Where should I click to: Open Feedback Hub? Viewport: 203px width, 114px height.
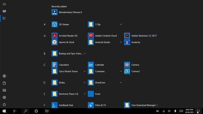click(x=62, y=105)
